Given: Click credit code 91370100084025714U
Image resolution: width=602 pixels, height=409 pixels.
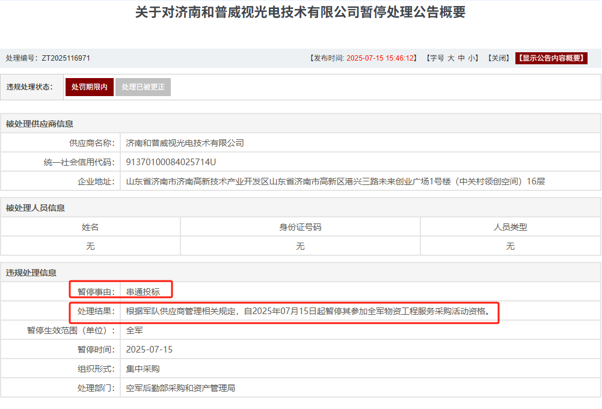Looking at the screenshot, I should [171, 162].
